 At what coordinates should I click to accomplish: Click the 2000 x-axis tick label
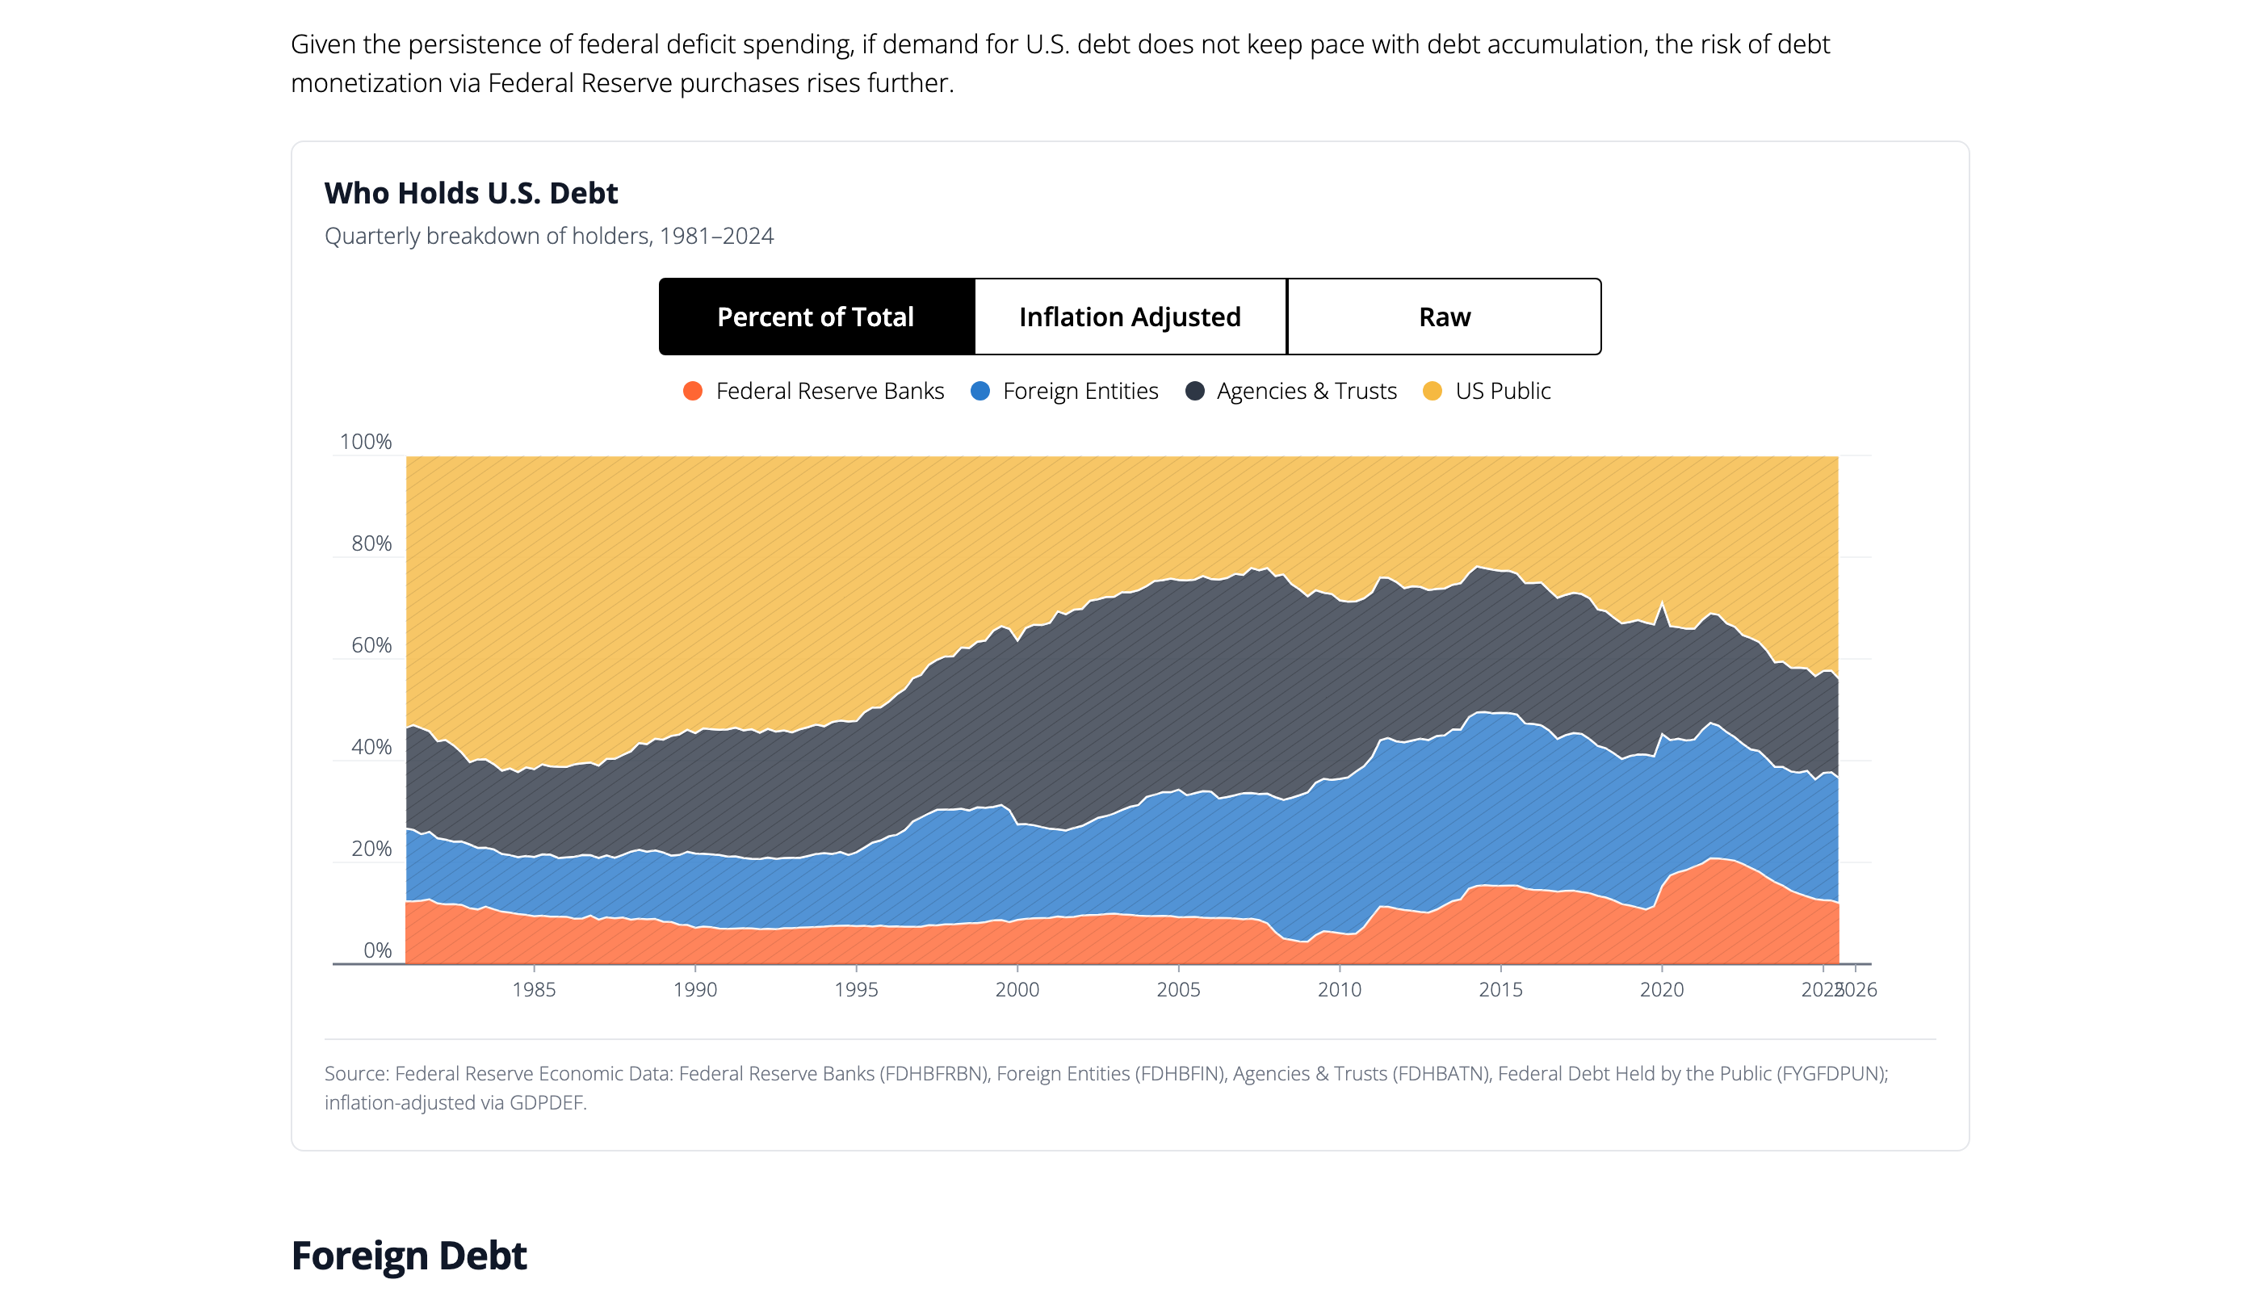[1017, 989]
